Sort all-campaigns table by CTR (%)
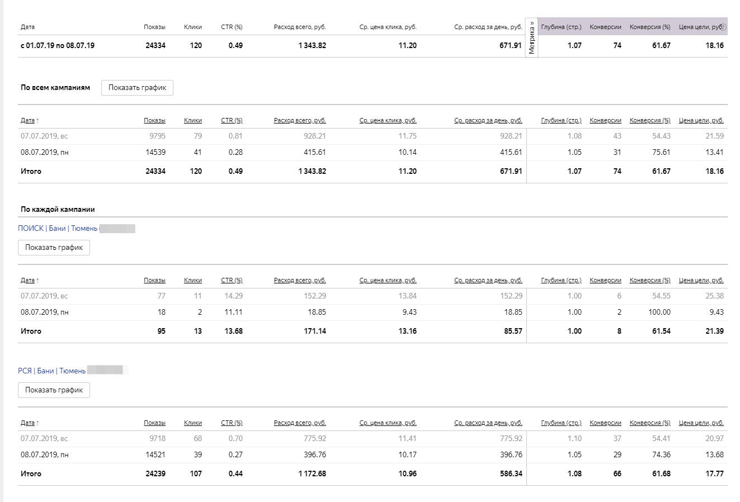This screenshot has width=740, height=502. [x=232, y=121]
